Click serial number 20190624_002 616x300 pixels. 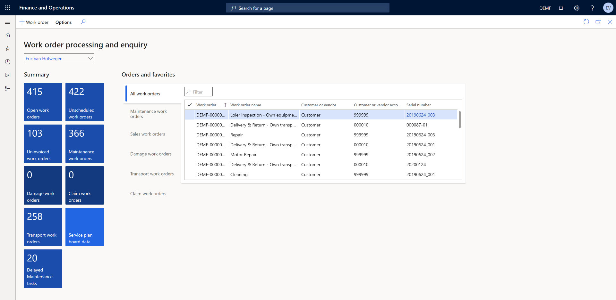pyautogui.click(x=421, y=155)
